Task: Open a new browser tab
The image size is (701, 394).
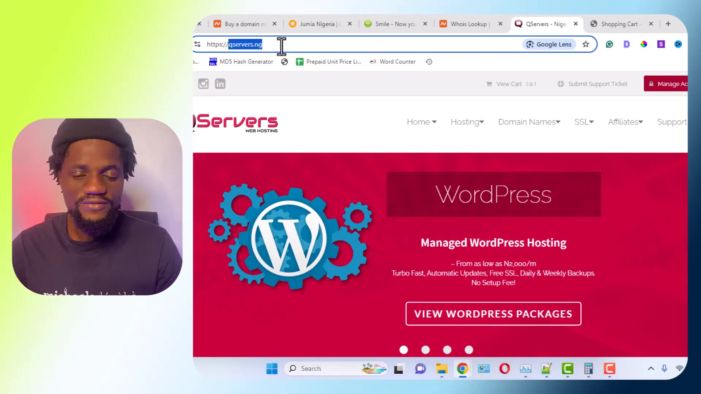Action: 668,24
